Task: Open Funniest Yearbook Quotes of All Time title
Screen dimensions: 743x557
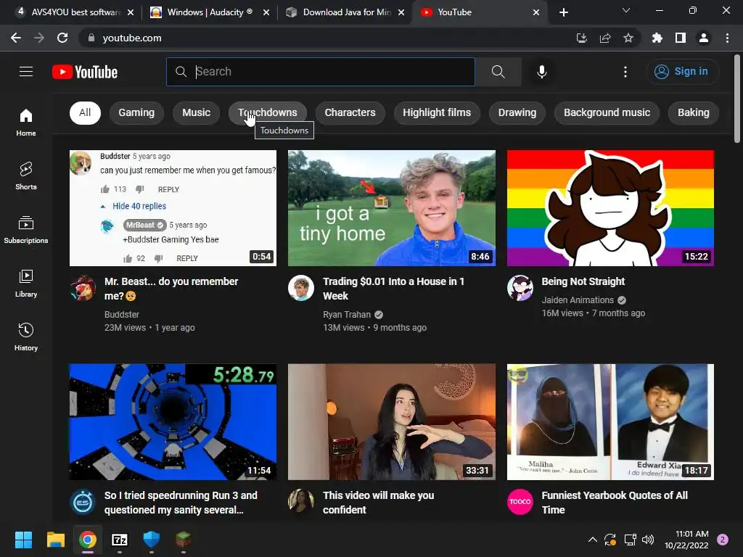Action: 615,503
